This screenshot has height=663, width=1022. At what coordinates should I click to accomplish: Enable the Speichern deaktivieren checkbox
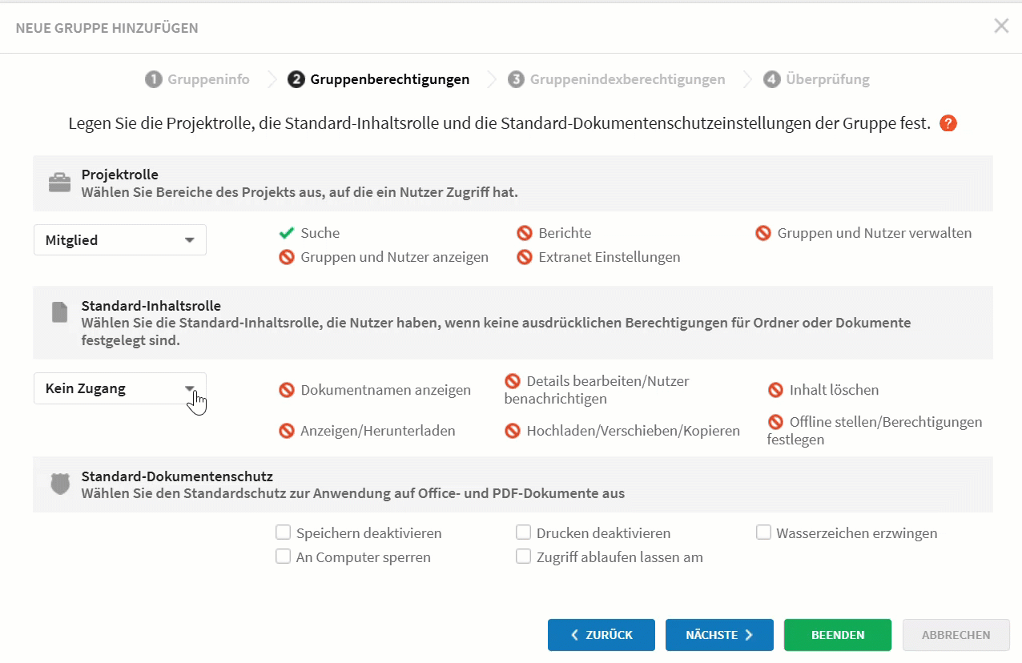point(283,532)
